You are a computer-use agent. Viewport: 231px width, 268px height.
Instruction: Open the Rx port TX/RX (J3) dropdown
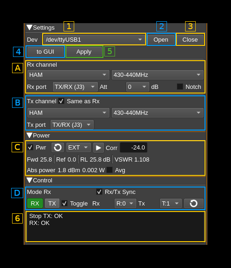(75, 87)
